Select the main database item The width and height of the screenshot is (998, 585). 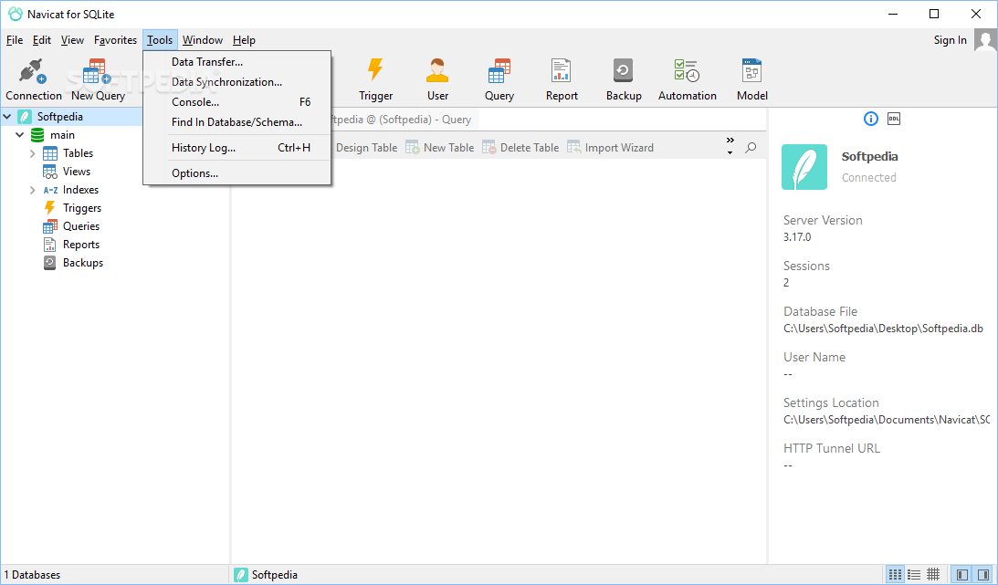point(62,135)
